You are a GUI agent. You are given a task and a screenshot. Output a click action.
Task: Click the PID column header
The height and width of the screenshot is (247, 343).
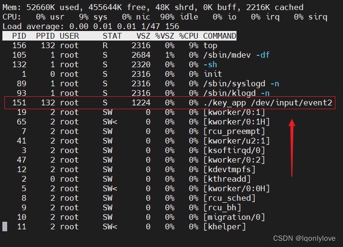coord(19,36)
